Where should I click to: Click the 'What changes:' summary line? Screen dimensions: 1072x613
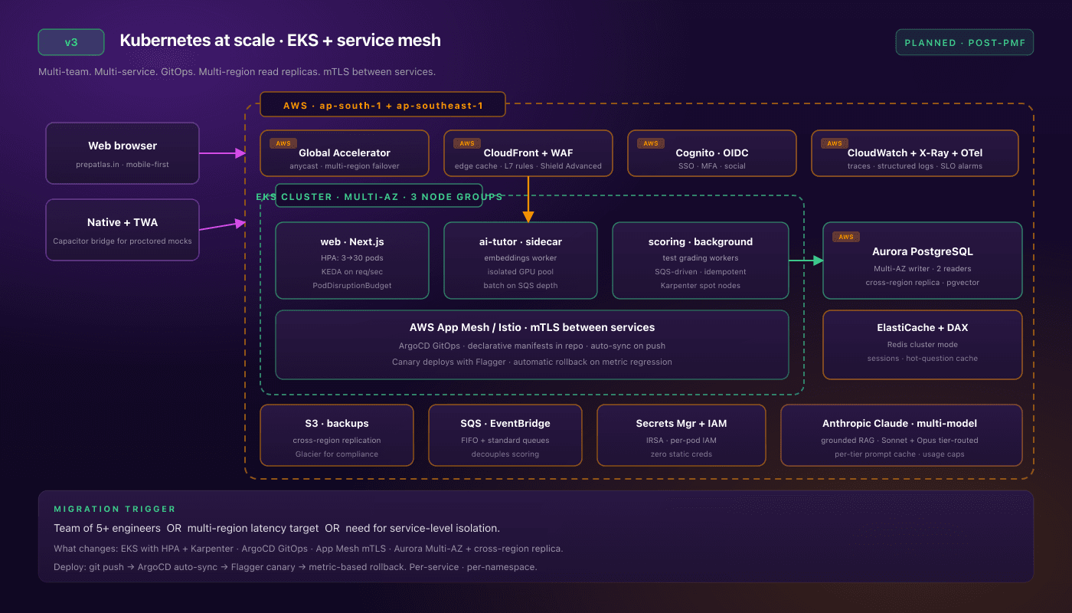coord(308,549)
